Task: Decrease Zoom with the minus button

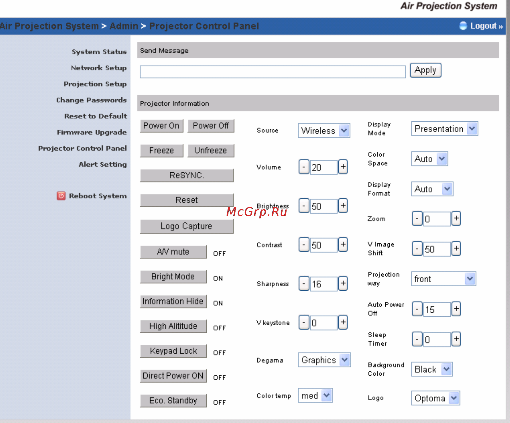Action: coord(417,219)
